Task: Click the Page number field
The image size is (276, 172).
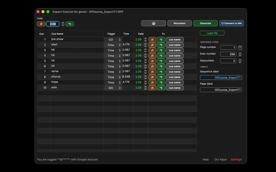Action: pos(228,47)
